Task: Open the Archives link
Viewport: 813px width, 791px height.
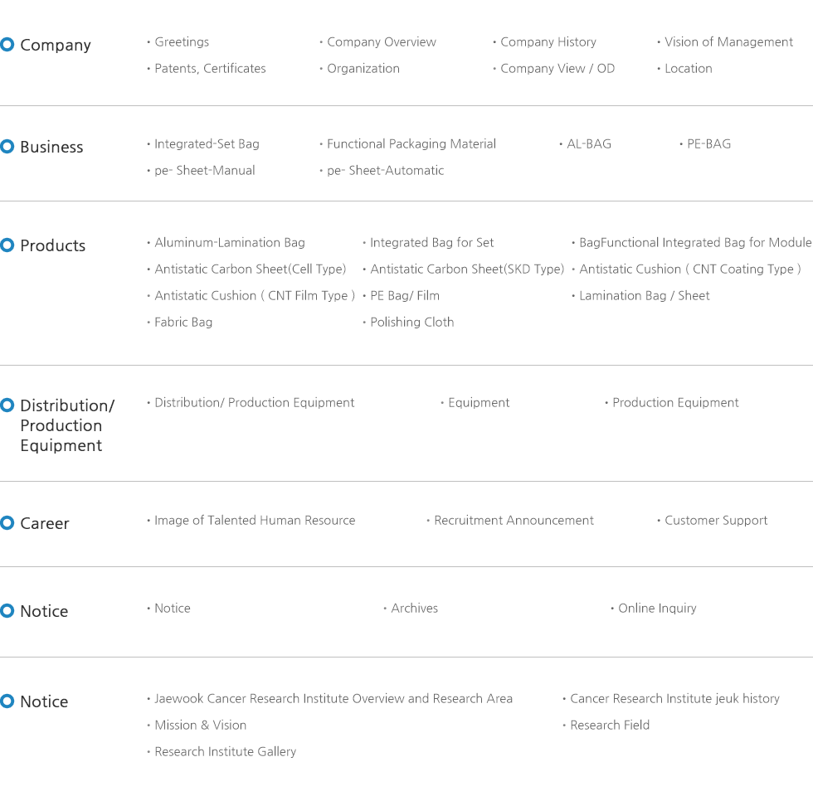Action: [x=414, y=609]
